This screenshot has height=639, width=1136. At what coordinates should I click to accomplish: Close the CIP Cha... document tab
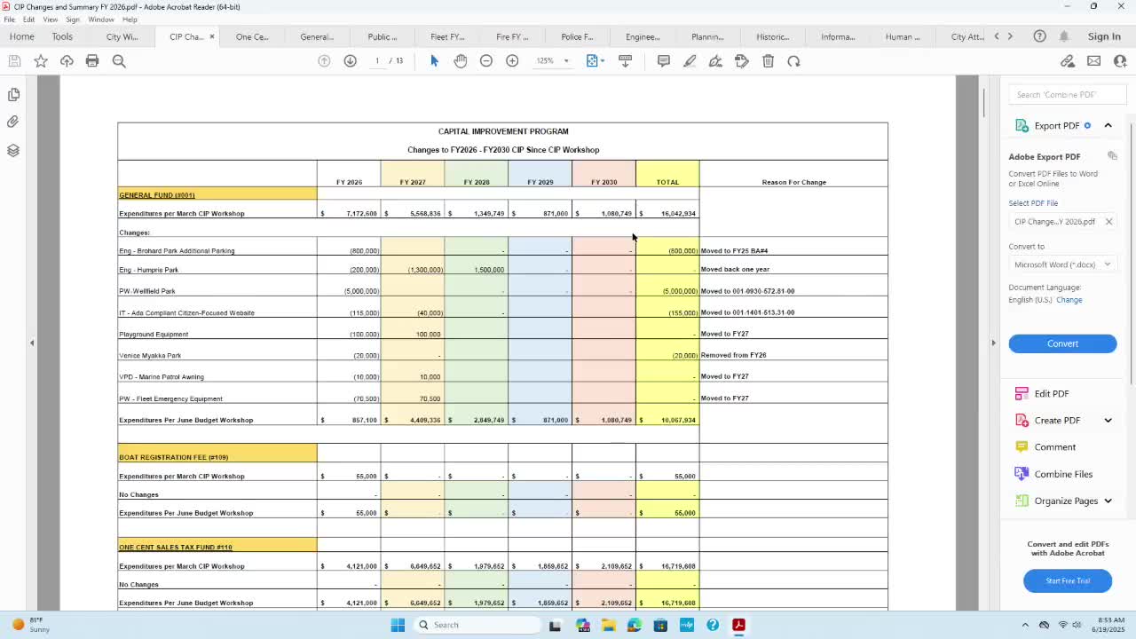pyautogui.click(x=212, y=37)
